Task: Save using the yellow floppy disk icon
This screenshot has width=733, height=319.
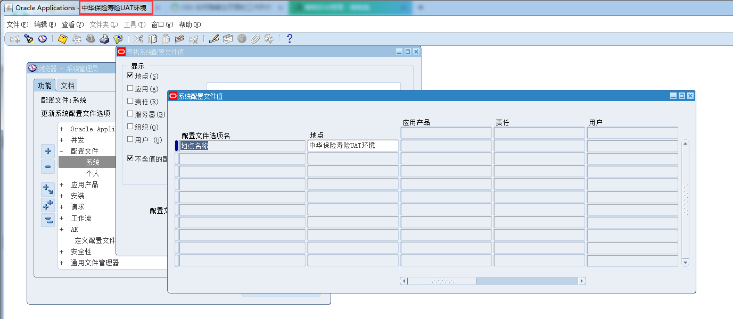Action: tap(63, 39)
